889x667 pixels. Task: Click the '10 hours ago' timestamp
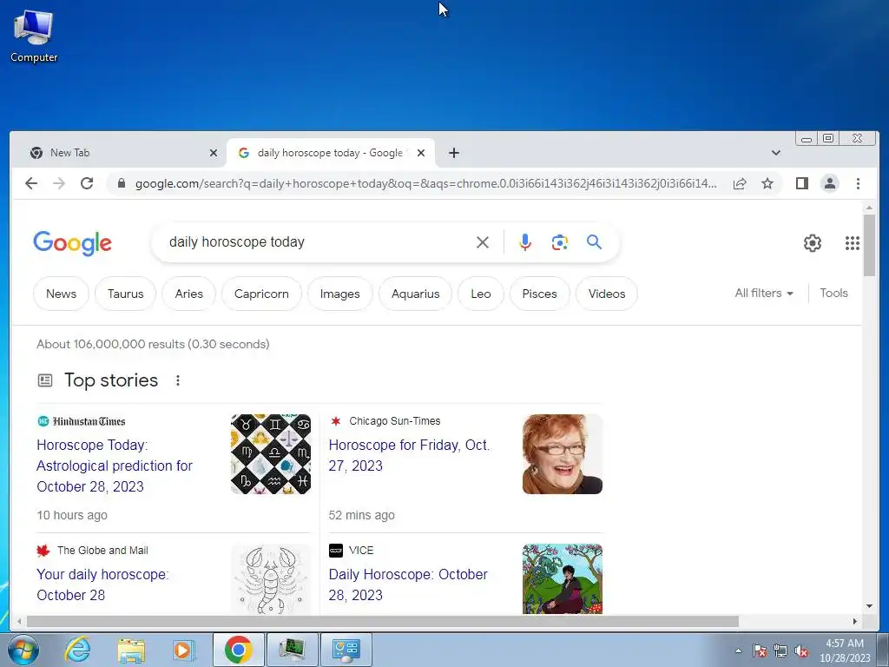coord(72,515)
